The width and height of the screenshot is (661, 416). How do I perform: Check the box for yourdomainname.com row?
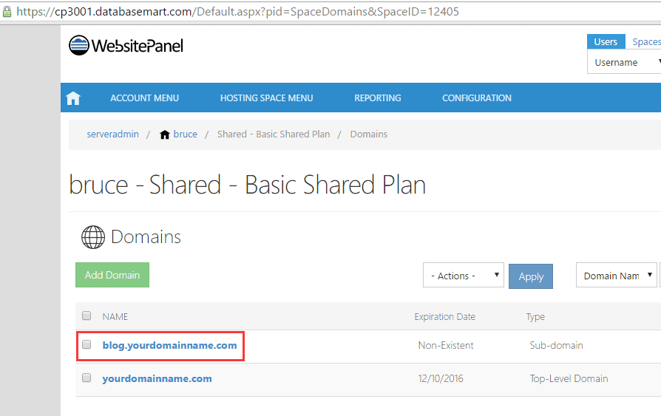coord(87,378)
